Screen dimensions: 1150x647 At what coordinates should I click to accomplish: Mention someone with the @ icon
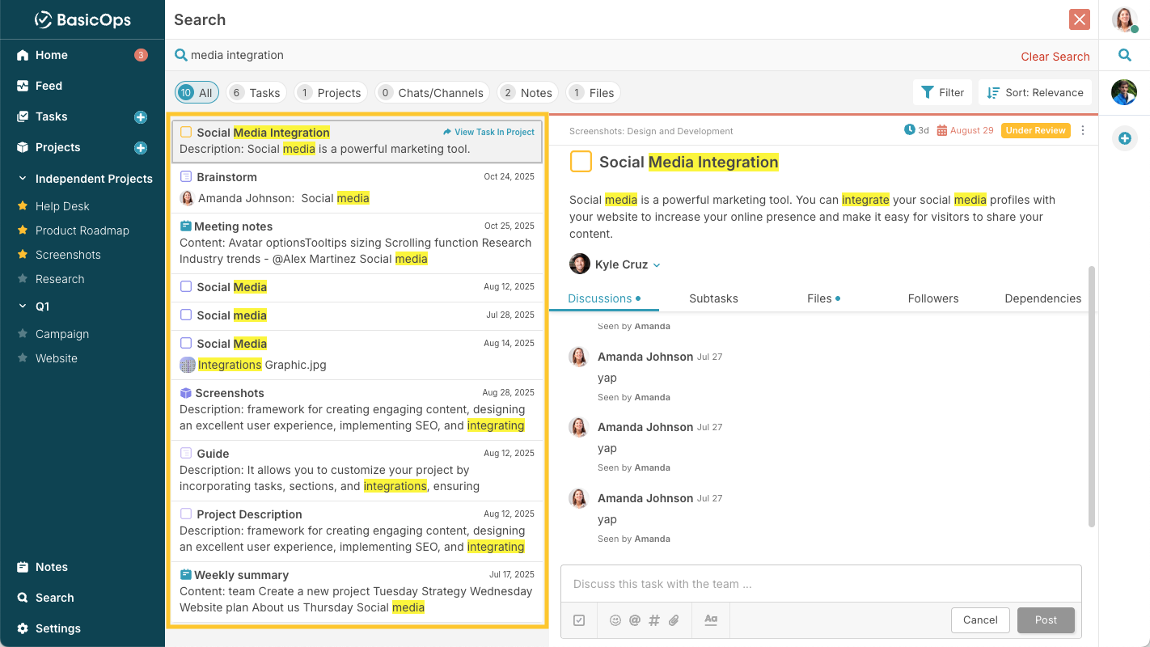pos(635,620)
